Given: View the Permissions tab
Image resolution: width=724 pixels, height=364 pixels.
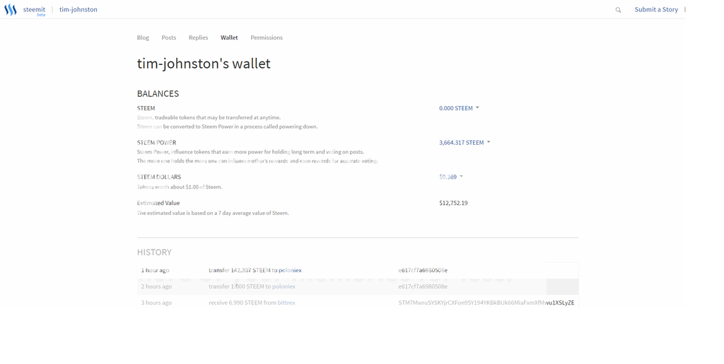Looking at the screenshot, I should coord(267,37).
